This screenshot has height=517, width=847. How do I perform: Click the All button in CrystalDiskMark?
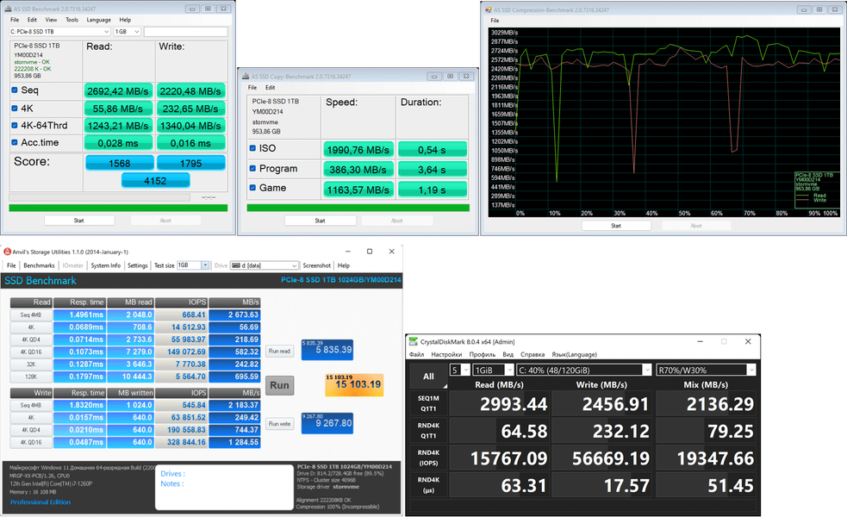427,376
